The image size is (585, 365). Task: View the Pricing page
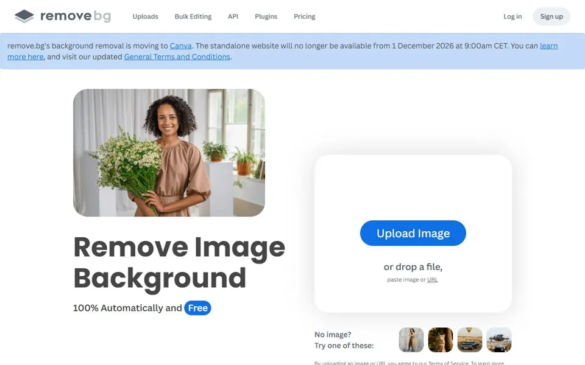coord(305,16)
